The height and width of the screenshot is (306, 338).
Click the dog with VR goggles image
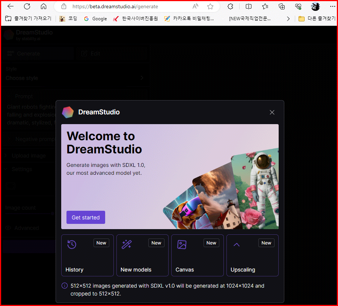187,211
